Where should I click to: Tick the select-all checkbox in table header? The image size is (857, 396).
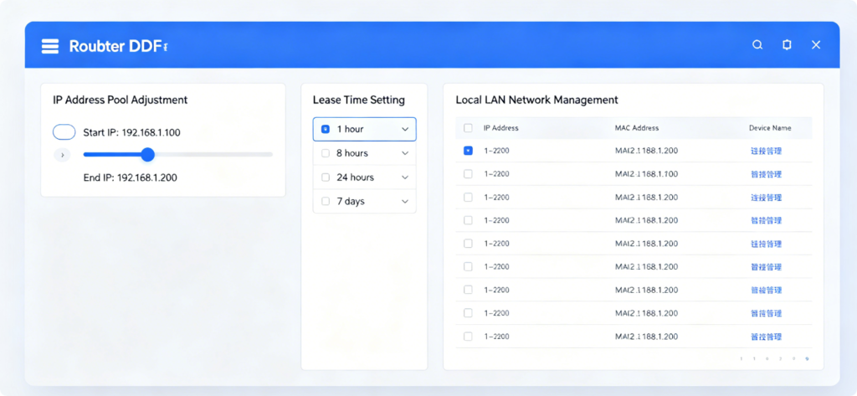point(468,128)
